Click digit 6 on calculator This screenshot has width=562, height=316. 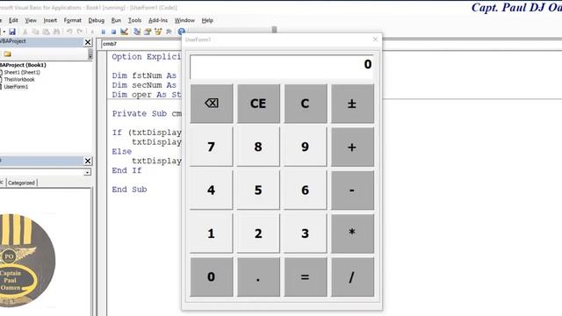(x=306, y=190)
